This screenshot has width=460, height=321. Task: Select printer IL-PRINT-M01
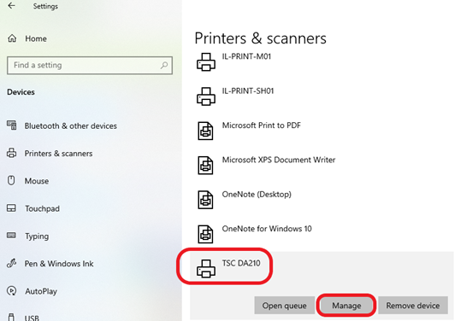tap(247, 56)
